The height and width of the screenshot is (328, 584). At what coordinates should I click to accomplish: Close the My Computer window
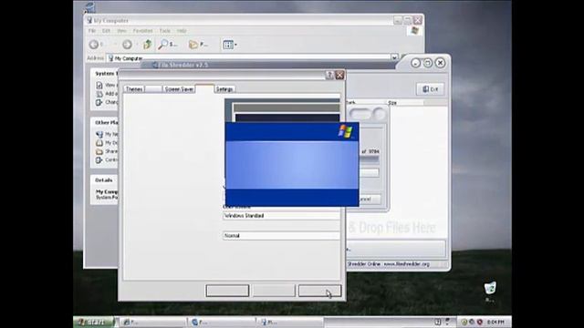point(418,20)
